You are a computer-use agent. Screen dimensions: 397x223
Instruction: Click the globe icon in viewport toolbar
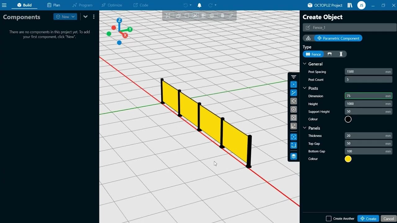click(x=212, y=15)
